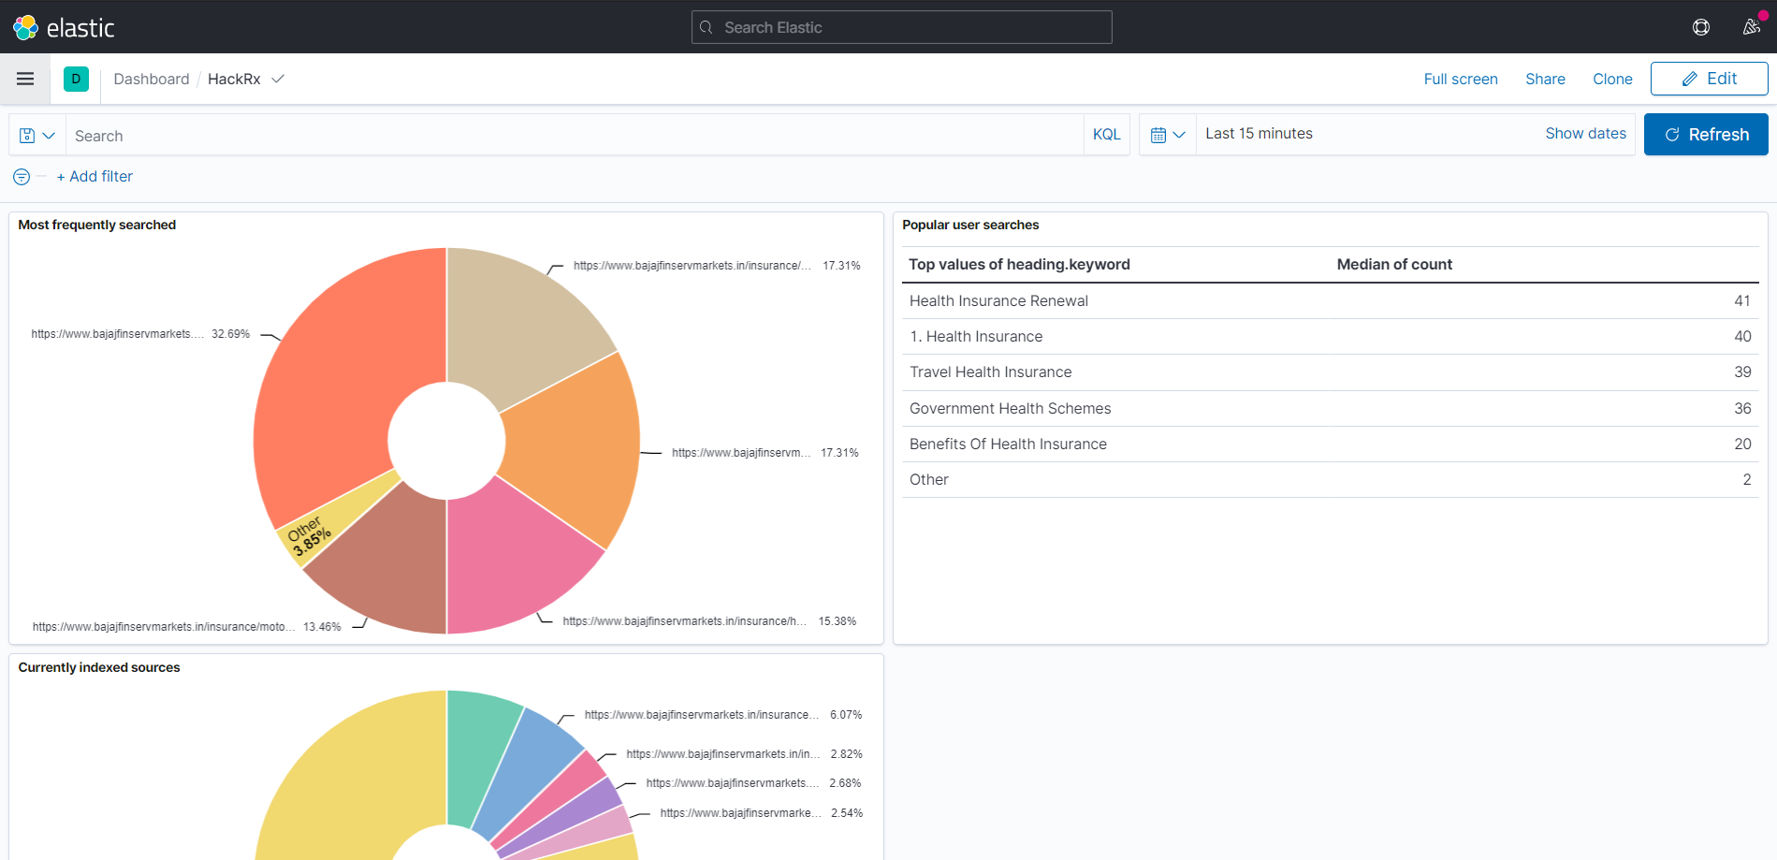
Task: Open the filter options icon
Action: (x=22, y=177)
